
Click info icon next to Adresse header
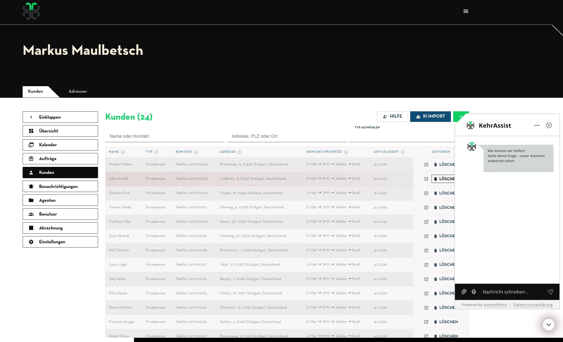[x=240, y=152]
